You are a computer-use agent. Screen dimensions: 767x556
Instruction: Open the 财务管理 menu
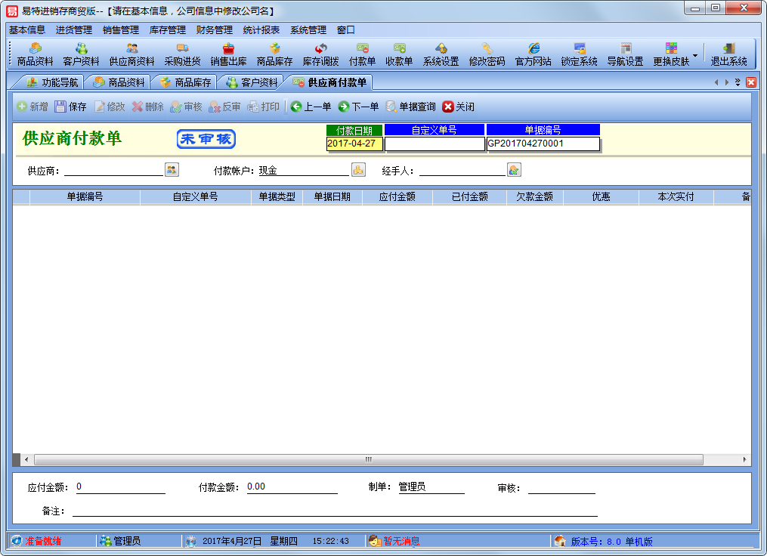[215, 29]
